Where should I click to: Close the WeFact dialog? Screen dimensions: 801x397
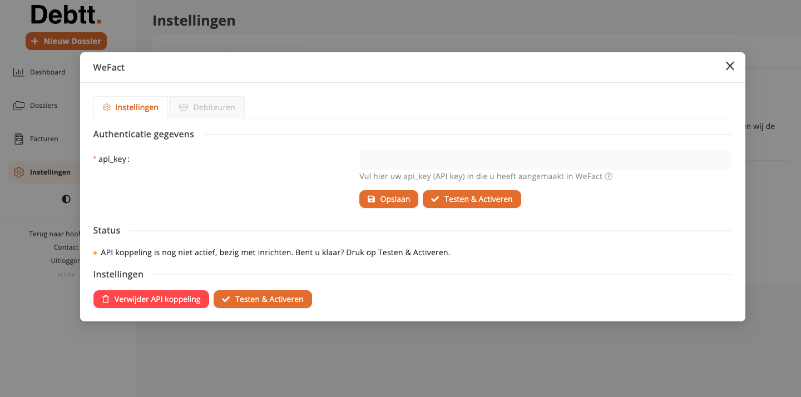click(x=730, y=66)
